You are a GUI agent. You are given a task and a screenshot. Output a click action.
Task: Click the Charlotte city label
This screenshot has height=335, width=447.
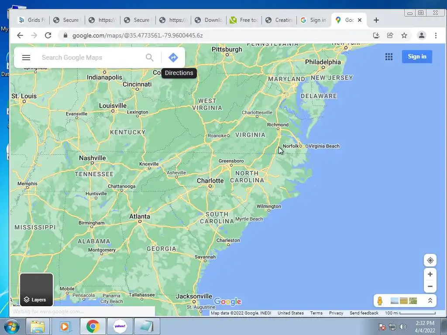[210, 181]
